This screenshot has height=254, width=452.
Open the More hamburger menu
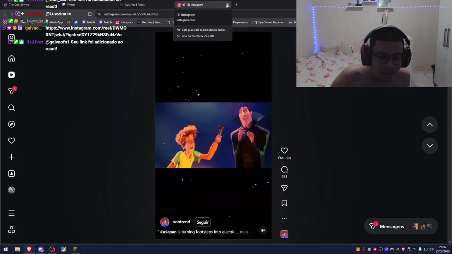click(x=12, y=213)
